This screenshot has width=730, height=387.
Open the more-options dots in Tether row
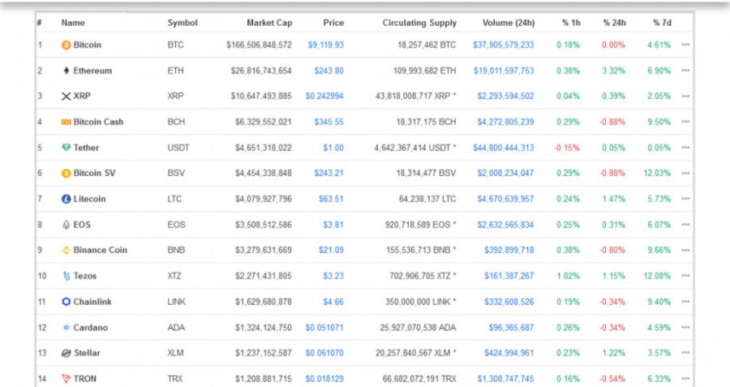tap(685, 148)
